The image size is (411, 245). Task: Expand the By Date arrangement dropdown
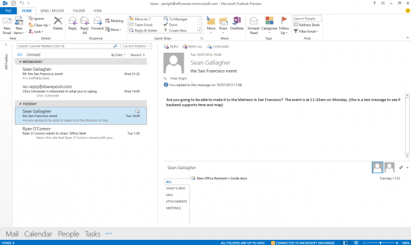pyautogui.click(x=118, y=55)
